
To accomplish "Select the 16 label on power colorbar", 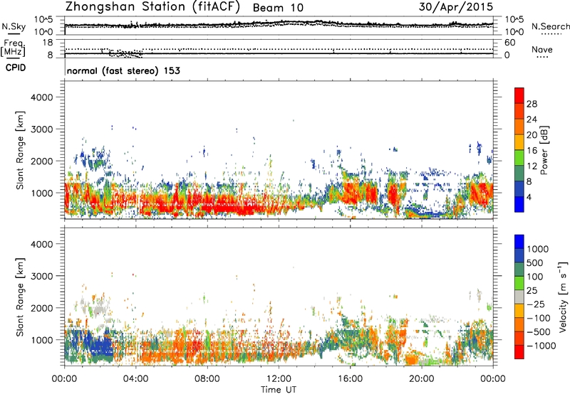I will (532, 151).
